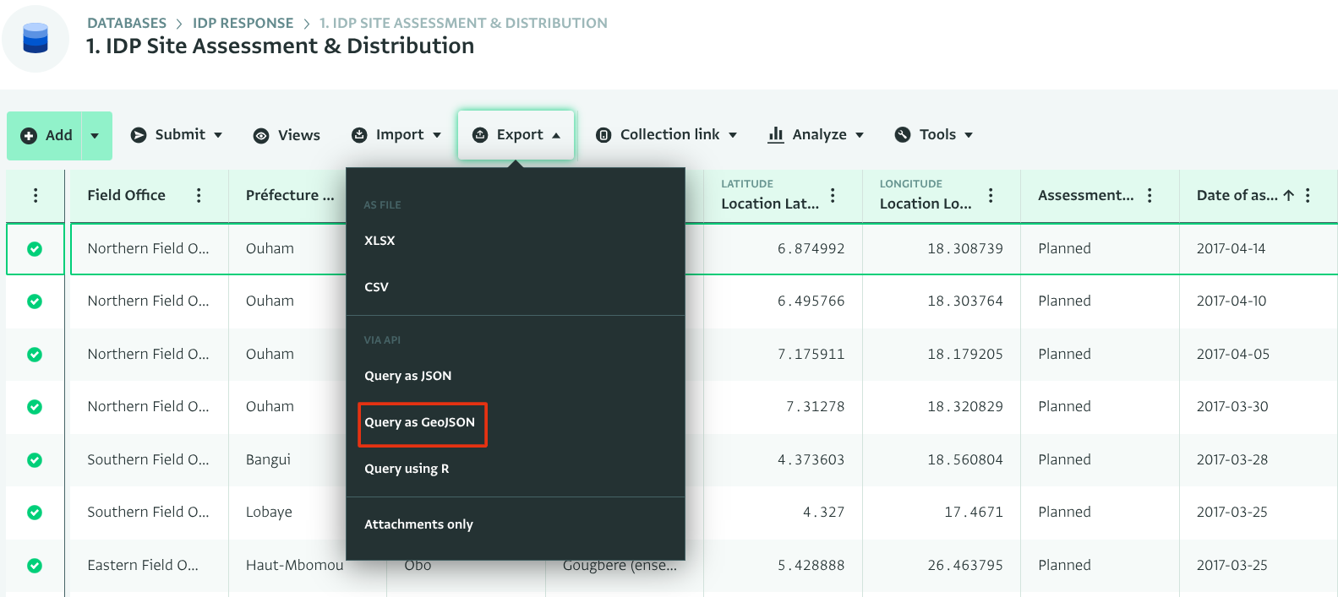
Task: Select the 2017-03-28 Bangui row checkmark
Action: (35, 460)
